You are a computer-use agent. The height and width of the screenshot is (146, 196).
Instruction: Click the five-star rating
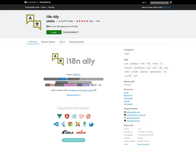coord(82,21)
